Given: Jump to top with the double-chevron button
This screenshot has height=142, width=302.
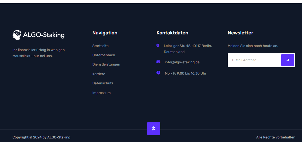Looking at the screenshot, I should (154, 129).
